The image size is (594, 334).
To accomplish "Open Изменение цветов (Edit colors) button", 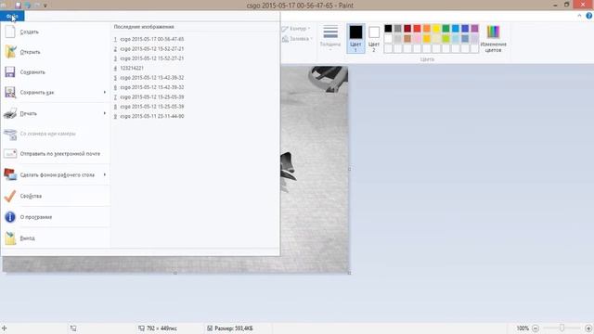I will pyautogui.click(x=493, y=38).
